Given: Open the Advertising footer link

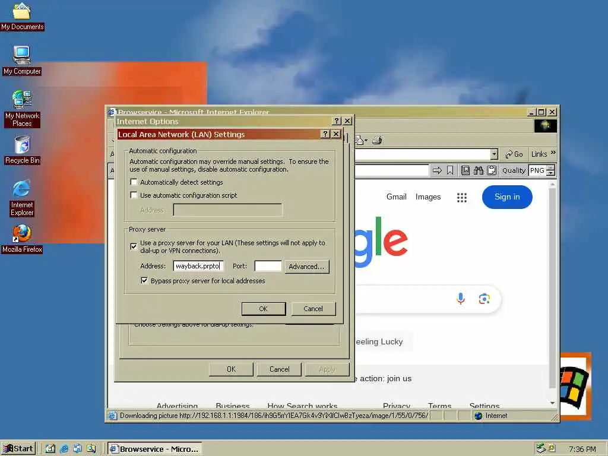Looking at the screenshot, I should tap(177, 405).
